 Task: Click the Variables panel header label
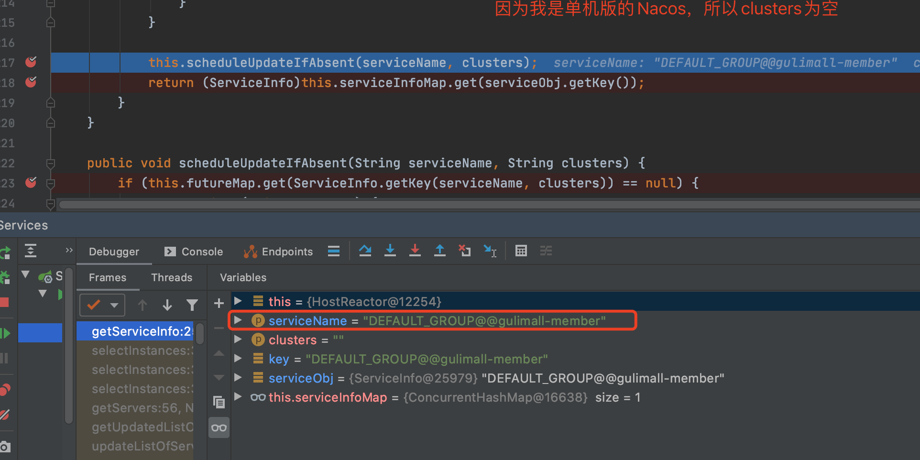tap(243, 277)
